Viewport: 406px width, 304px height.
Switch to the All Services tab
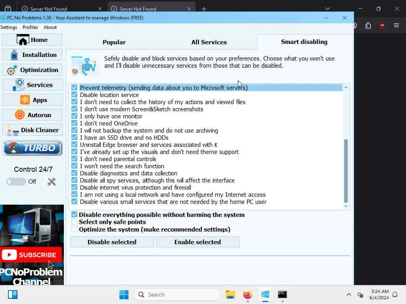coord(209,42)
